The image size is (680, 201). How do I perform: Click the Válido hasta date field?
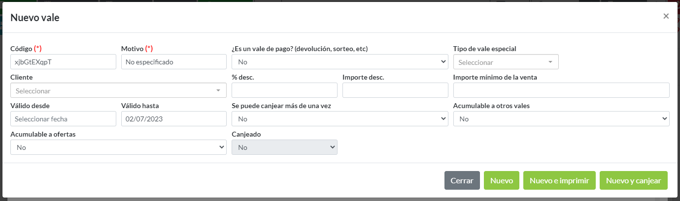coord(173,119)
